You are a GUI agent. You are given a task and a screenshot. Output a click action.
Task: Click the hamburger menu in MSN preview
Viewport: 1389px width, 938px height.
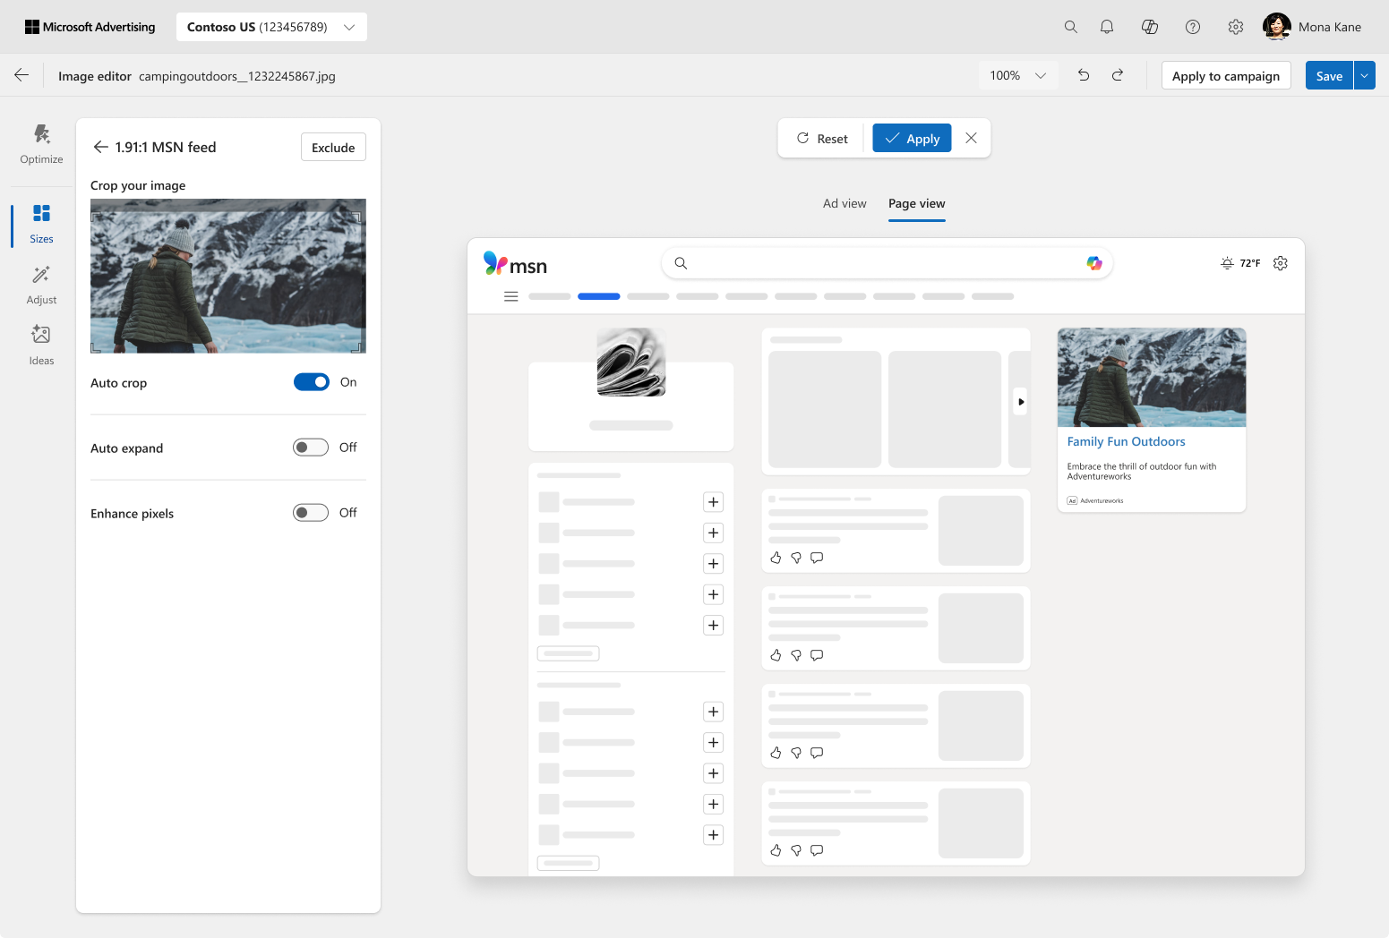pos(511,296)
